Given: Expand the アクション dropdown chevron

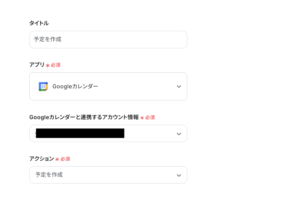Looking at the screenshot, I should (179, 175).
